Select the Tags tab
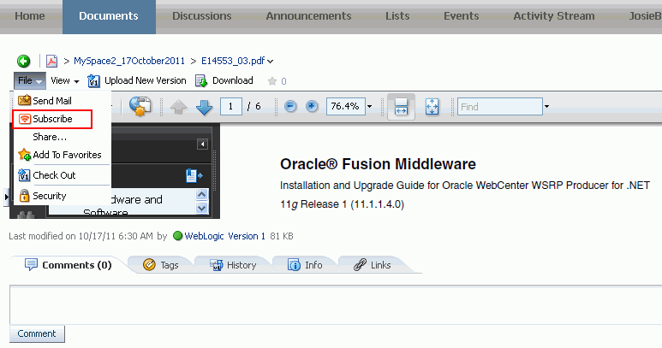Screen dimensions: 662x348 (161, 265)
